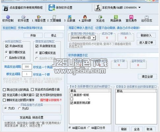Click the 宝贝下架 value 0
Viewport: 160px width, 132px height.
pyautogui.click(x=119, y=65)
